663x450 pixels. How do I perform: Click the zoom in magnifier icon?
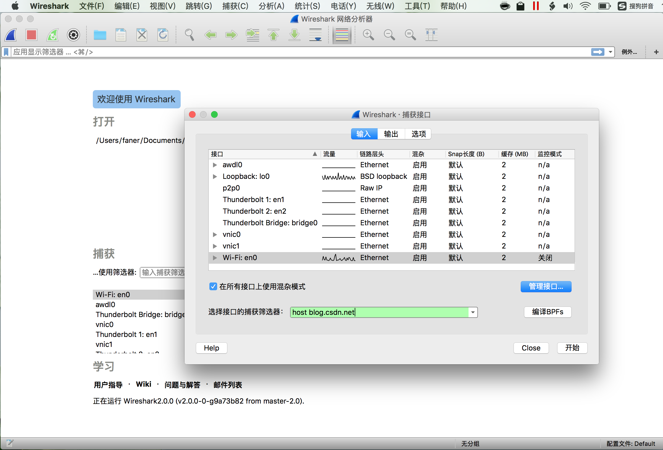[368, 35]
